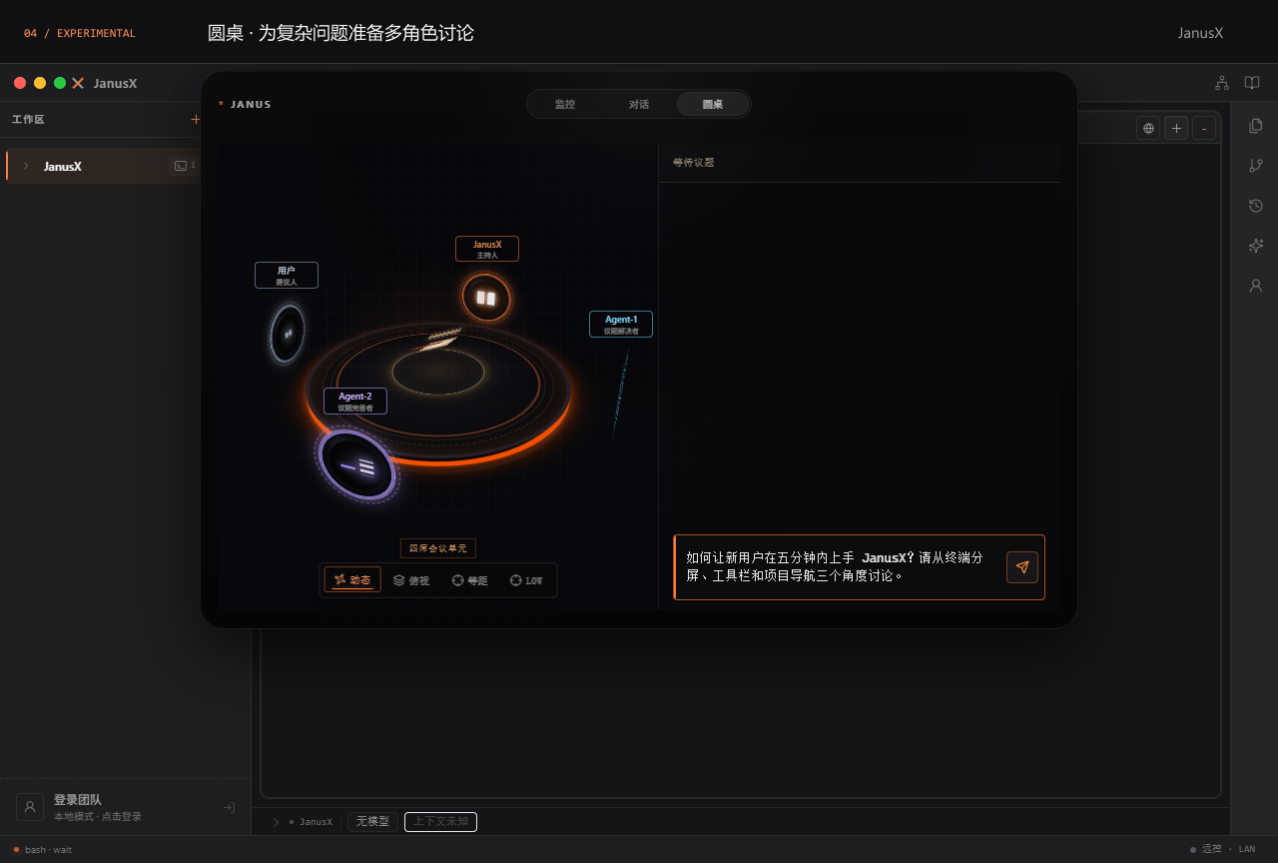Click the Agent-2 purple avatar disc
Screen dimensions: 1278x863
357,465
